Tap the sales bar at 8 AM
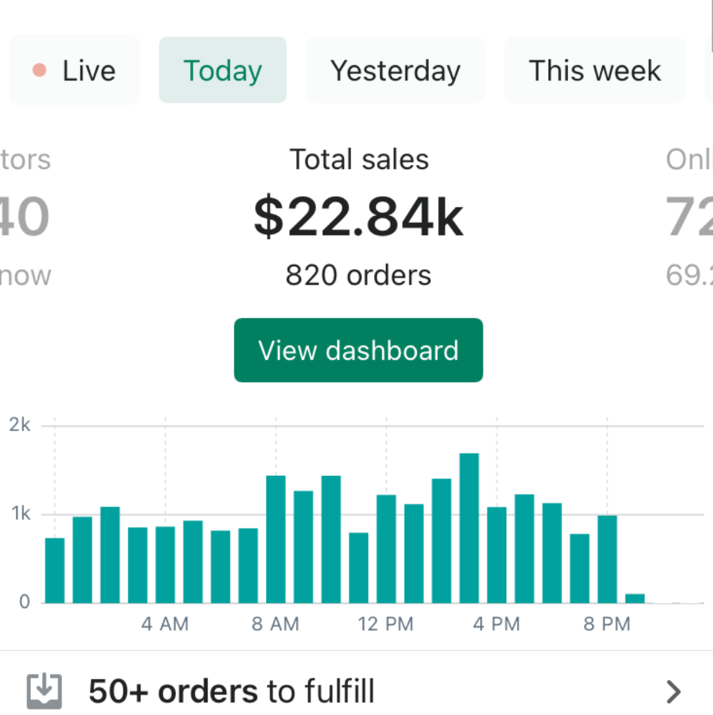713x715 pixels. [x=276, y=539]
